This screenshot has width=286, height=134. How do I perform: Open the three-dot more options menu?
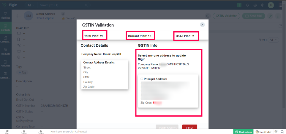click(x=278, y=16)
